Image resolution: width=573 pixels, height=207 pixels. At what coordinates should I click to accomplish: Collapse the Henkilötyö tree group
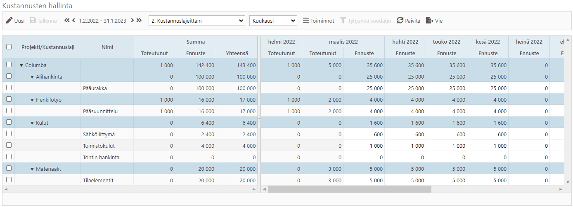coord(32,100)
